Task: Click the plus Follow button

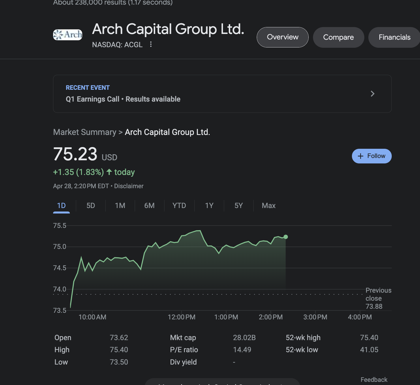Action: point(372,156)
